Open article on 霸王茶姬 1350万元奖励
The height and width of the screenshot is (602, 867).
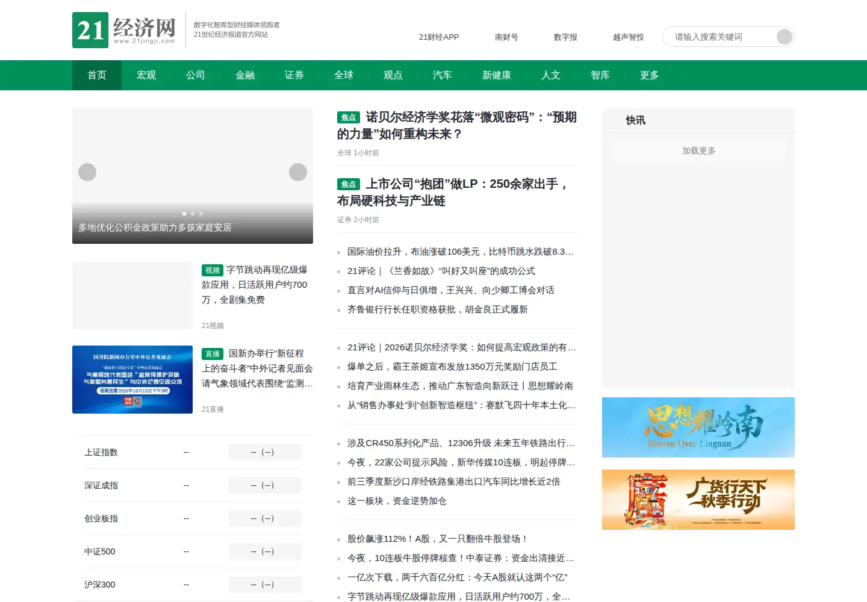point(452,367)
